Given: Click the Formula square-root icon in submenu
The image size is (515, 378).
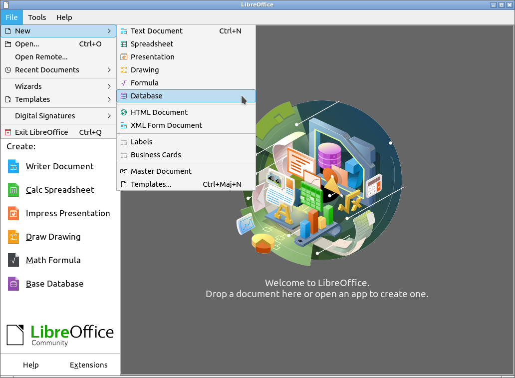Looking at the screenshot, I should pos(124,83).
